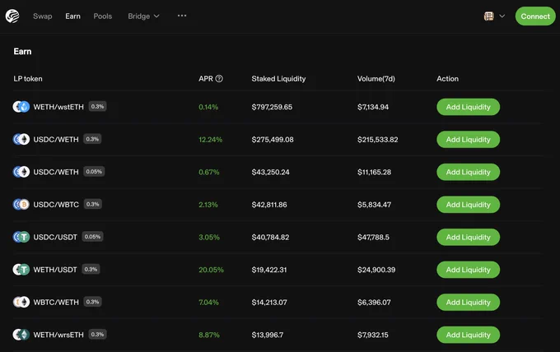Open the Swap page
560x352 pixels.
(x=43, y=16)
